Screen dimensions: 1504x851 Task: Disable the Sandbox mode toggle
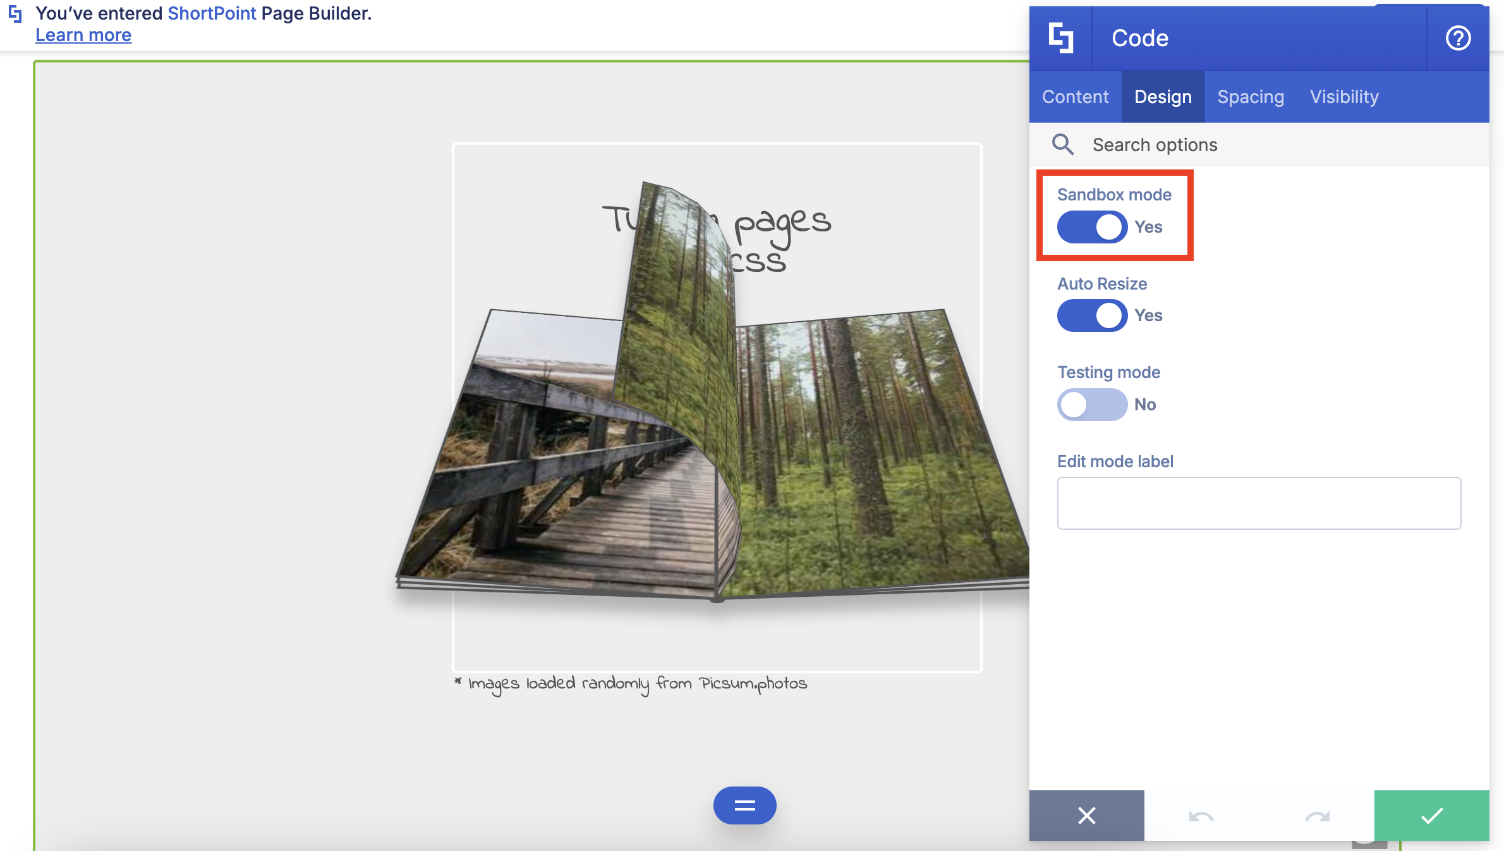[x=1092, y=227]
